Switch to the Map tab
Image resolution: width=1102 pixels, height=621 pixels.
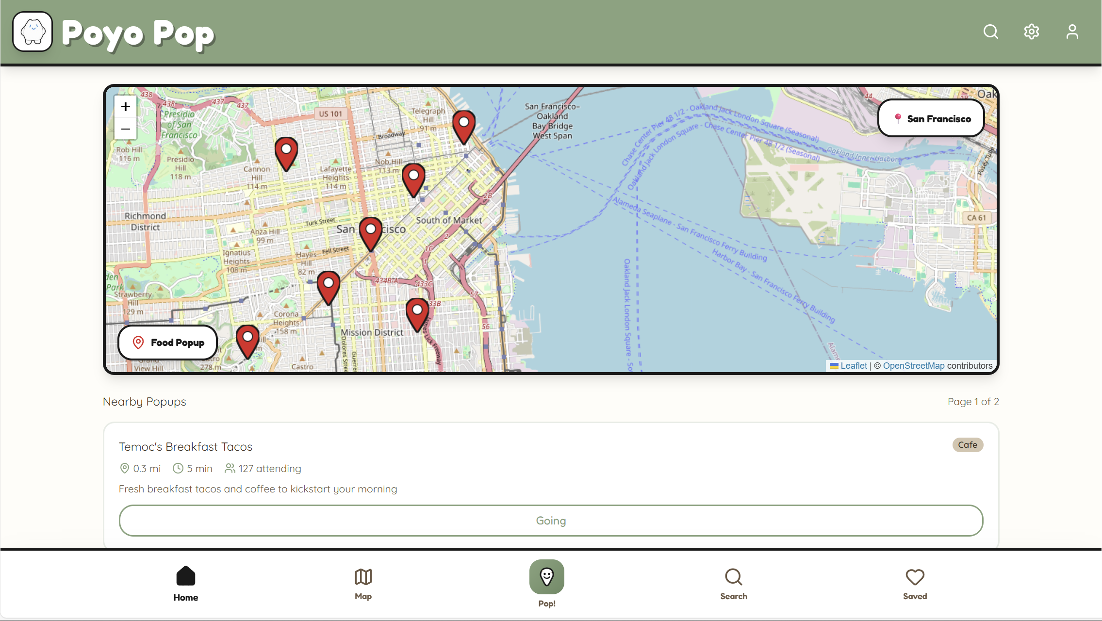pyautogui.click(x=363, y=583)
